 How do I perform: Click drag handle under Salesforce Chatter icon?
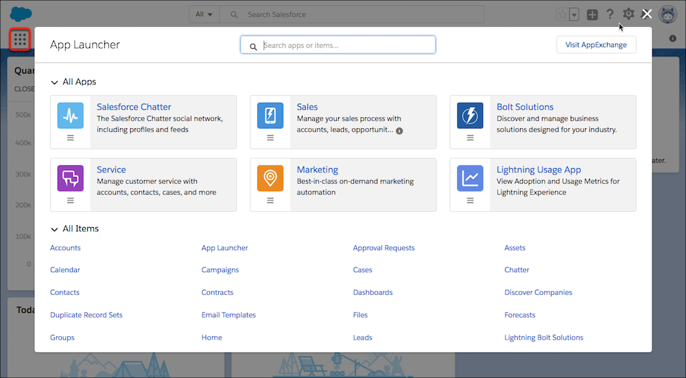(71, 138)
